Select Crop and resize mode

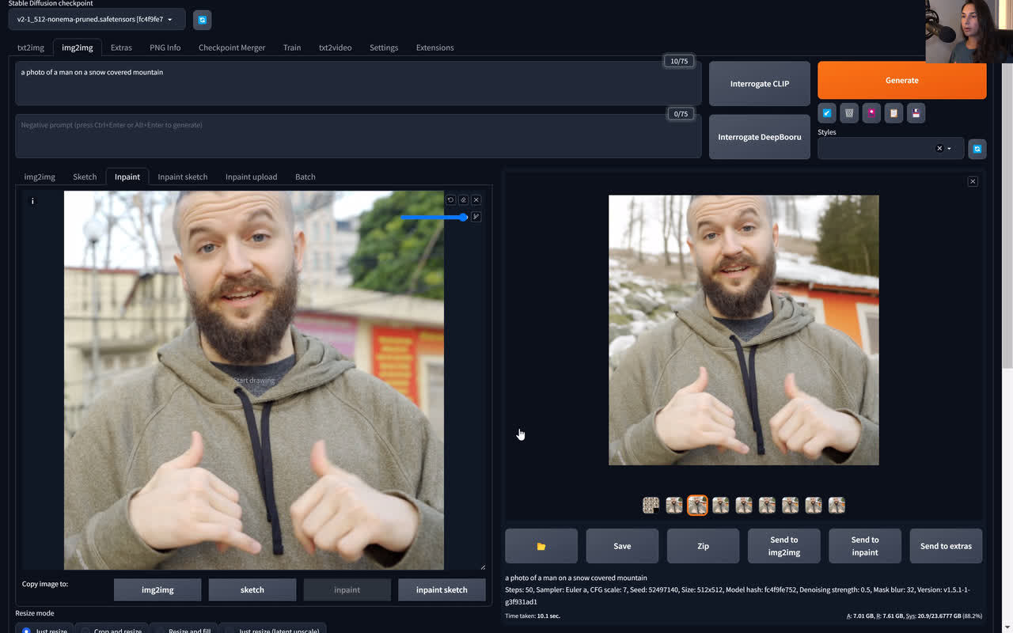[x=111, y=631]
